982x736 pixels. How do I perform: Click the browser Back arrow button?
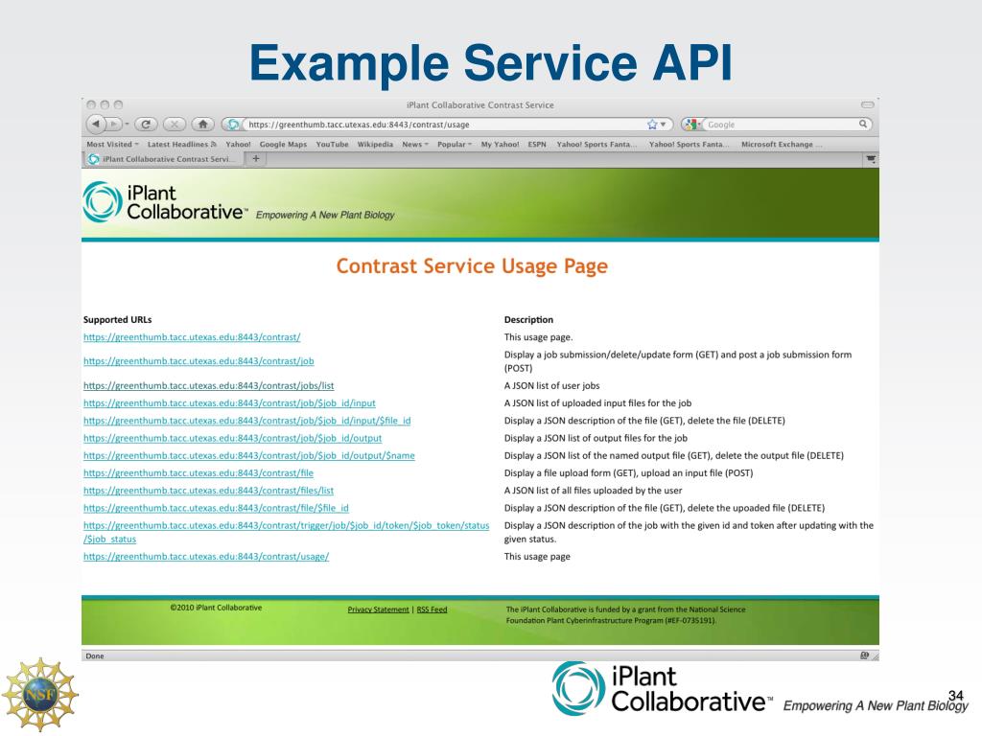[96, 124]
